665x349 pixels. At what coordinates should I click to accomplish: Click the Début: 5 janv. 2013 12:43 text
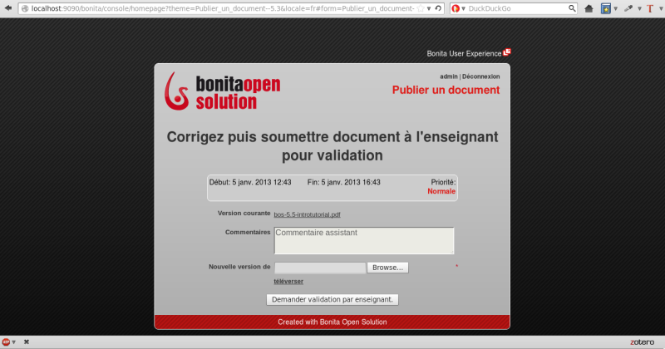pyautogui.click(x=250, y=182)
